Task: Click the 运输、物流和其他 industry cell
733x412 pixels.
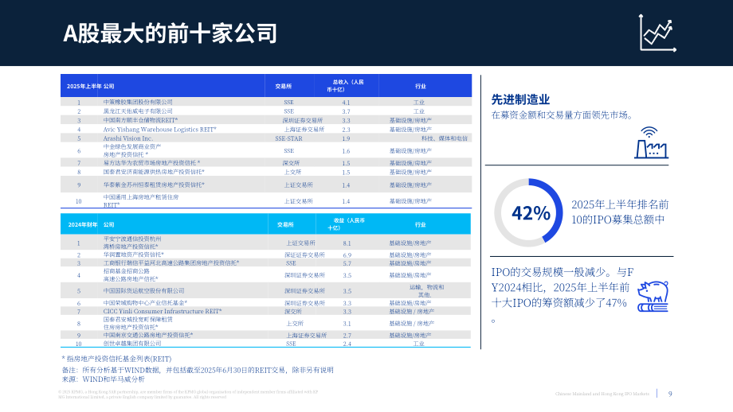Action: [426, 290]
